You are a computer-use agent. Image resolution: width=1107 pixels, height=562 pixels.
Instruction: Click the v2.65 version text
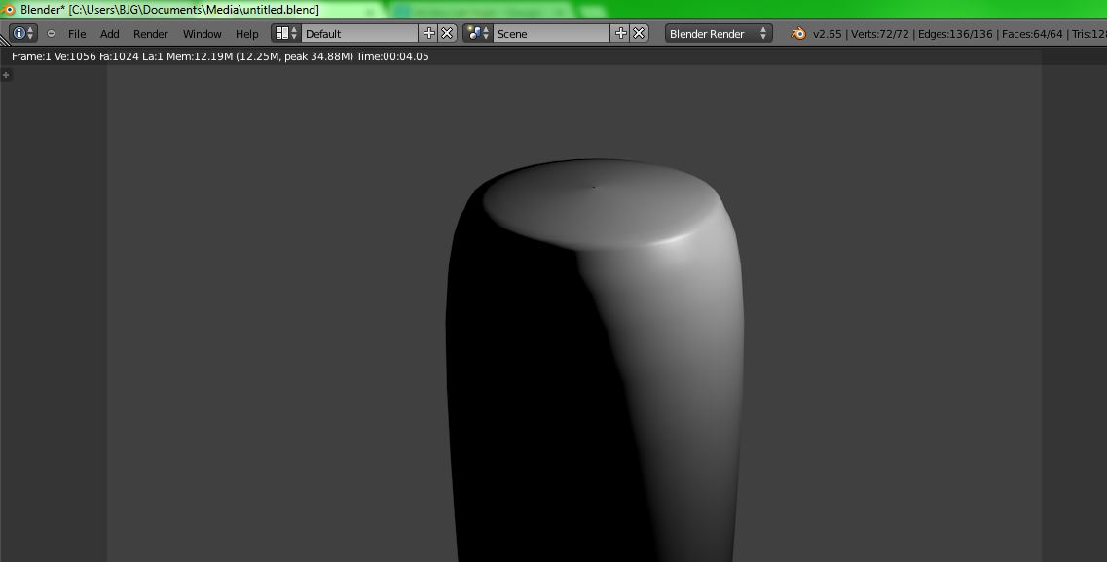(x=828, y=34)
